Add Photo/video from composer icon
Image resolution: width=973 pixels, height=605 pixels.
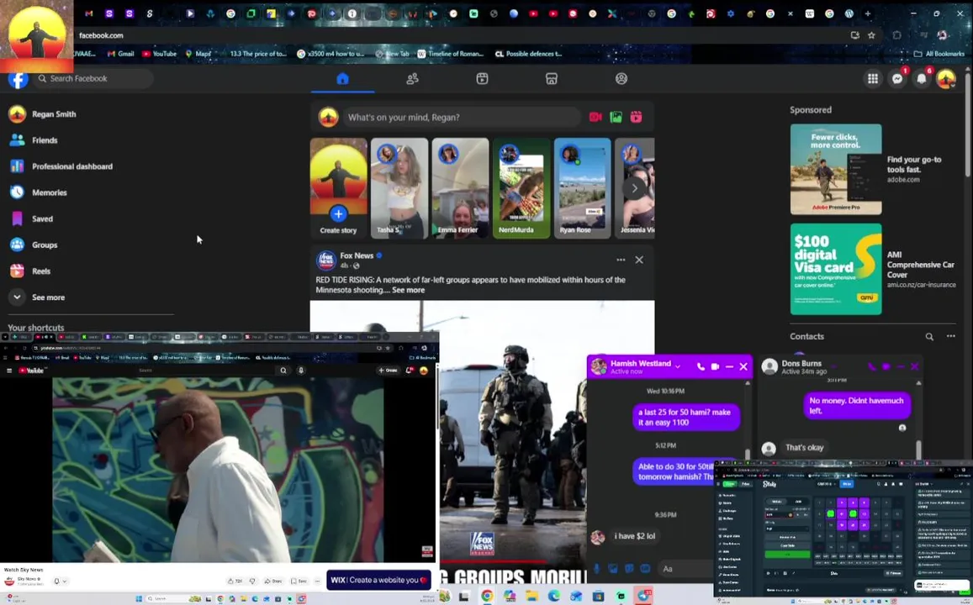(616, 117)
